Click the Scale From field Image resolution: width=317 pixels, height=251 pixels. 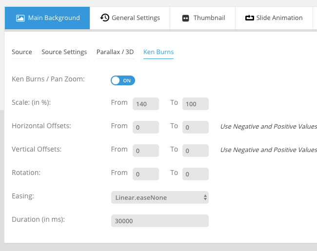pyautogui.click(x=146, y=104)
